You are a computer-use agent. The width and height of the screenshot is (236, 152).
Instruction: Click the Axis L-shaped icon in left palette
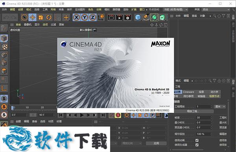pos(4,88)
